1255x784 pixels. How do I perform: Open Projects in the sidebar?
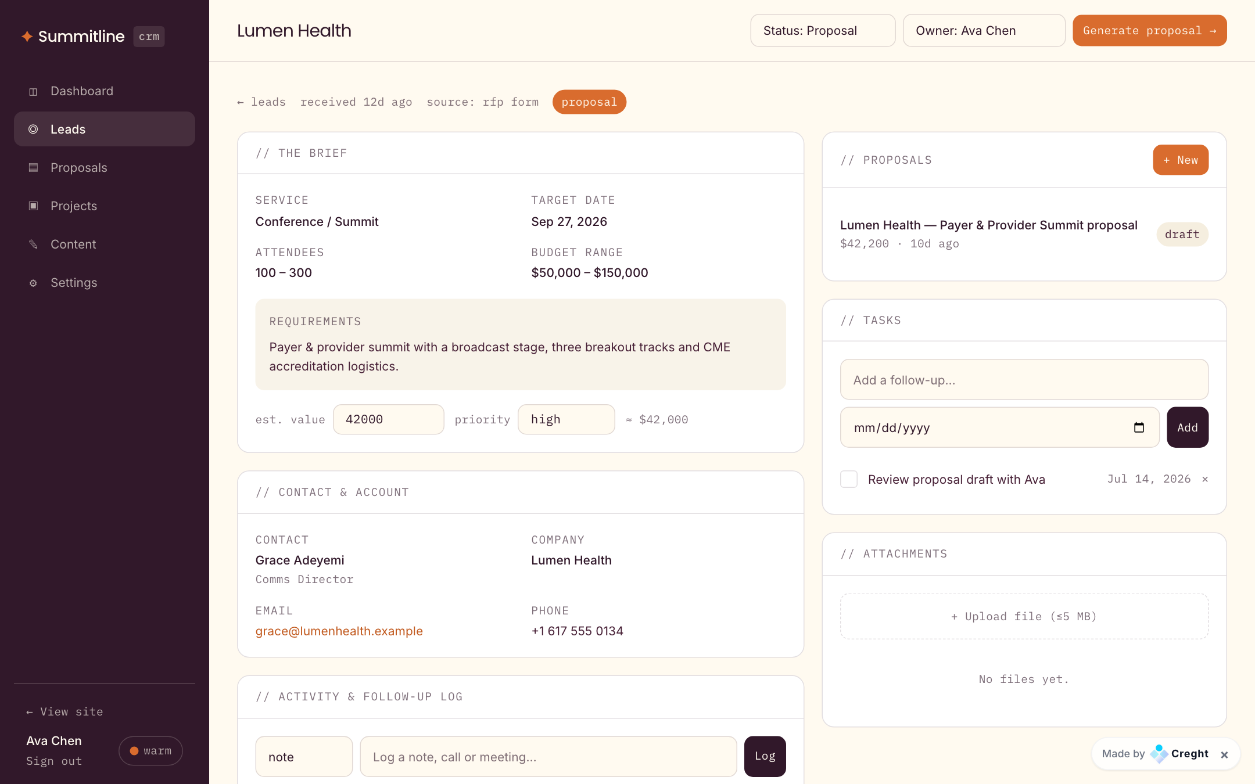click(x=105, y=206)
